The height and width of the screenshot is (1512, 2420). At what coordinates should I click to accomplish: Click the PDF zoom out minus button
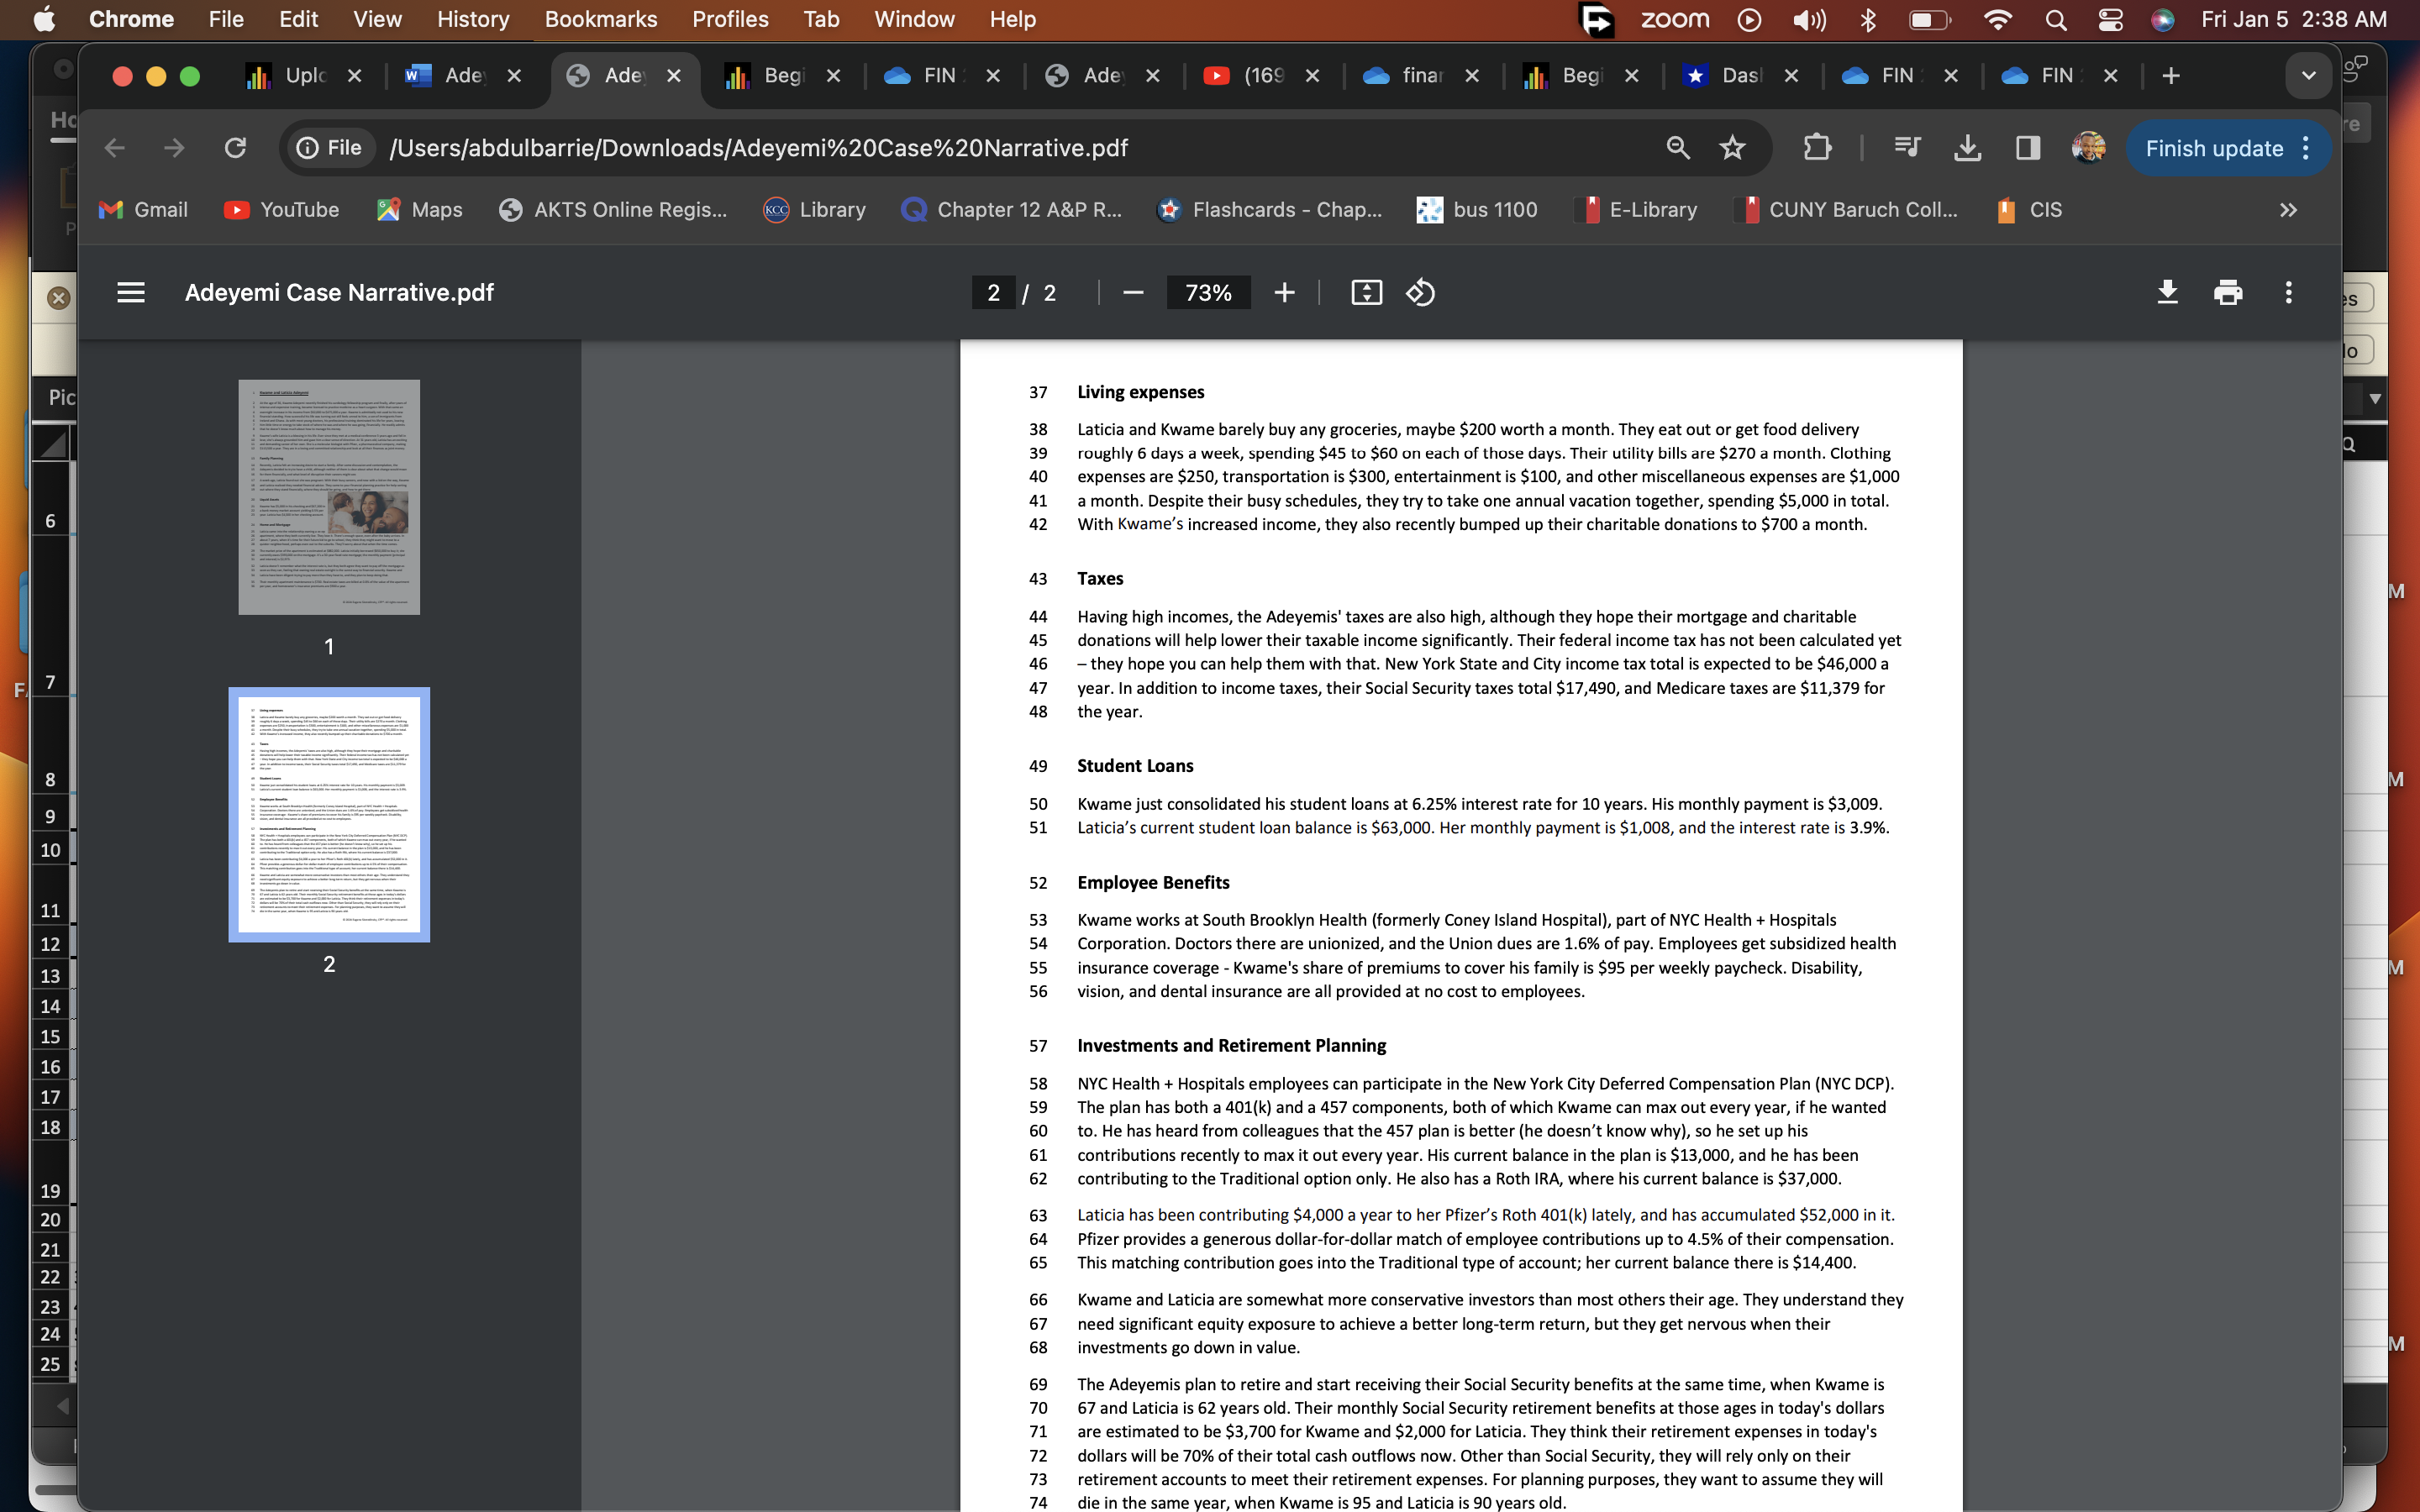point(1132,293)
